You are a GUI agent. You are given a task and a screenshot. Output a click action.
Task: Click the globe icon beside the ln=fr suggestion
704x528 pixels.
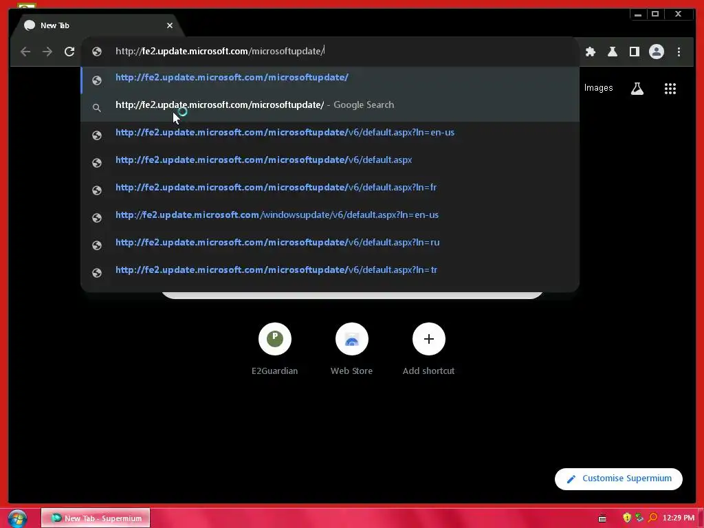(96, 190)
